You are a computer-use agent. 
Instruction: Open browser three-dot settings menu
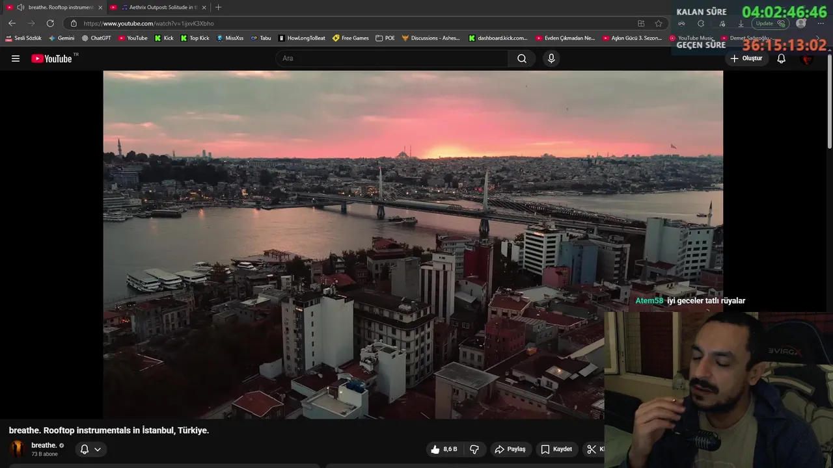pos(821,23)
